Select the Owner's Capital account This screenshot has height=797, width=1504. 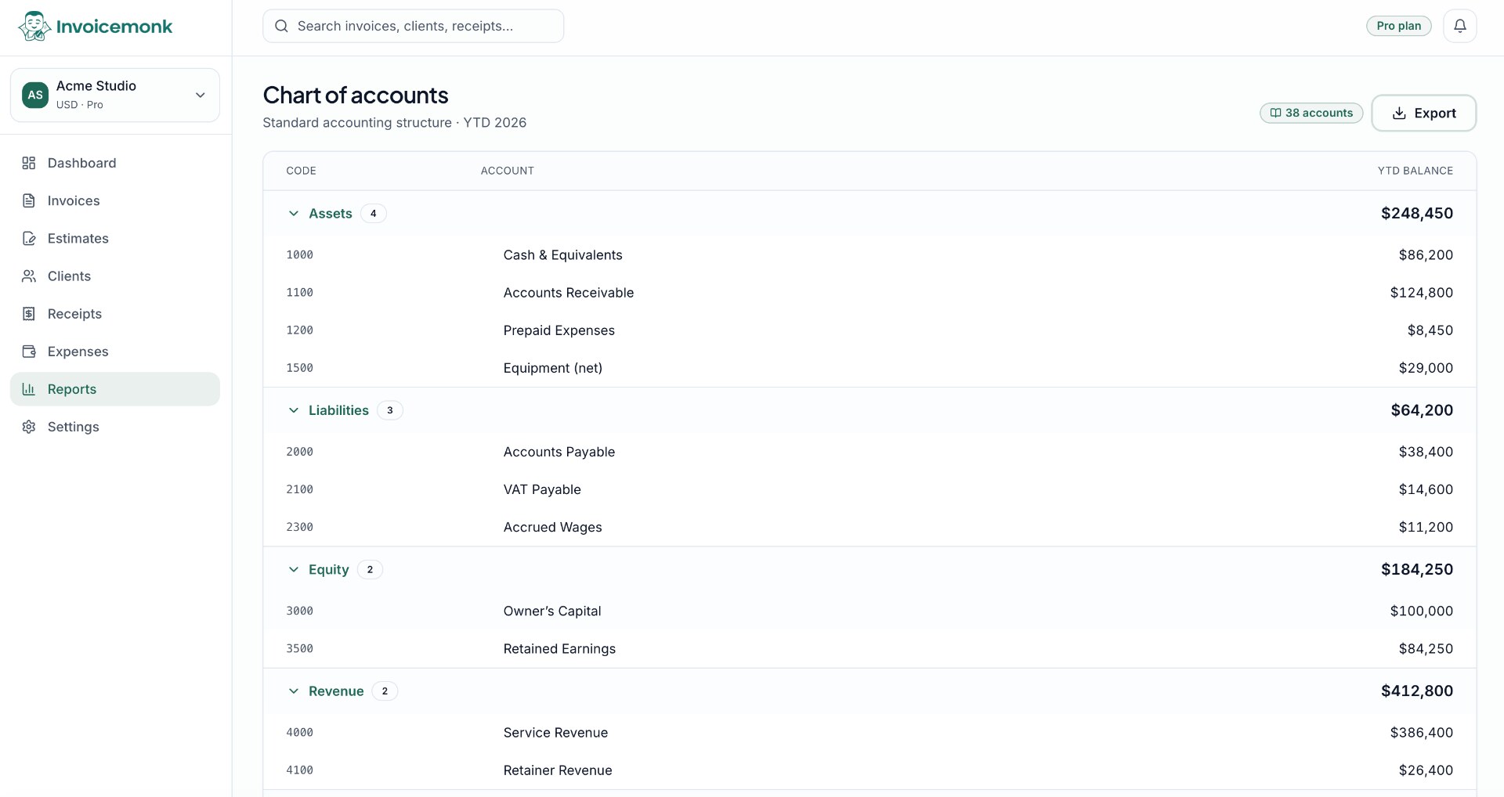coord(869,611)
